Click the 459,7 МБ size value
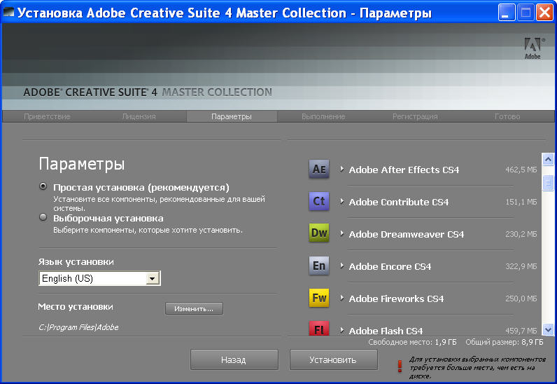557x384 pixels. pyautogui.click(x=521, y=331)
